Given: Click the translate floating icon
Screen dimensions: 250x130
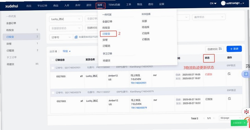Looking at the screenshot, I should coord(246,74).
